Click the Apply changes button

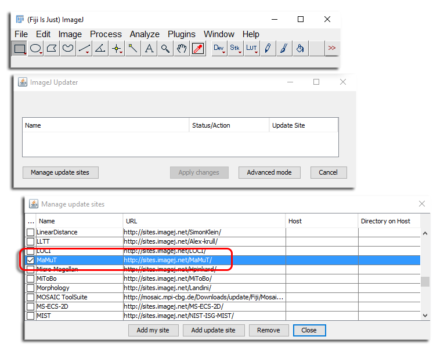(199, 172)
